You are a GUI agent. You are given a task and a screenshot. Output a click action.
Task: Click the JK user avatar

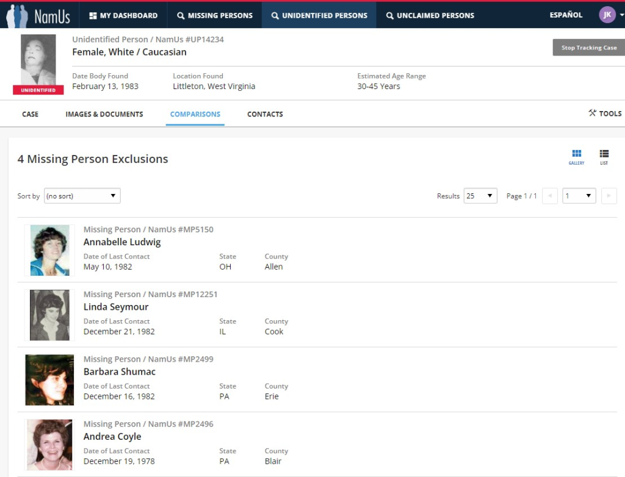(607, 15)
